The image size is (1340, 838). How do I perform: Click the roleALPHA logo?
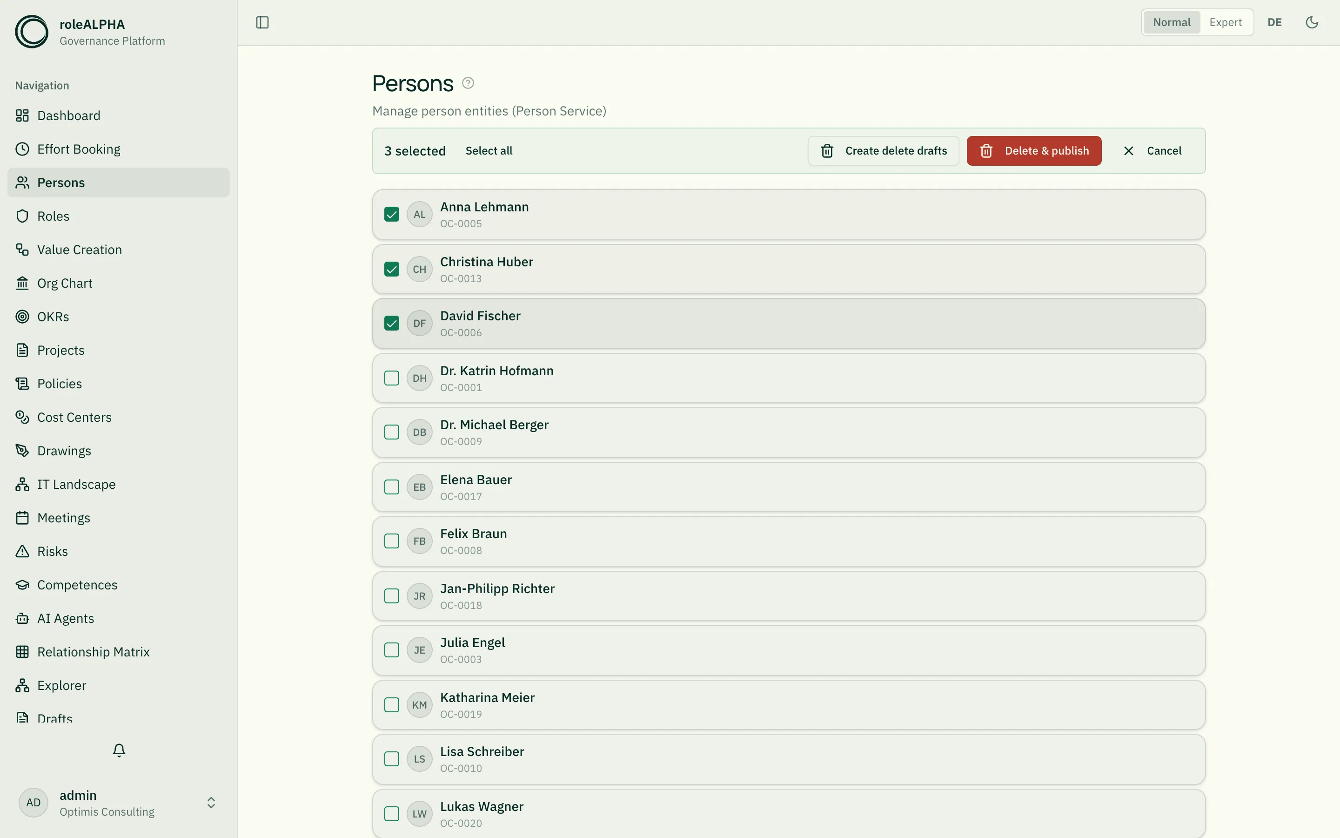coord(32,32)
